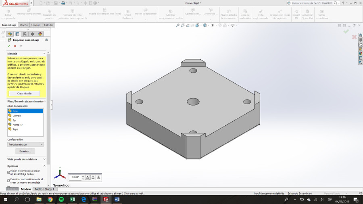
Task: Cancel Empezar ensamblaje with red X
Action: tap(15, 46)
